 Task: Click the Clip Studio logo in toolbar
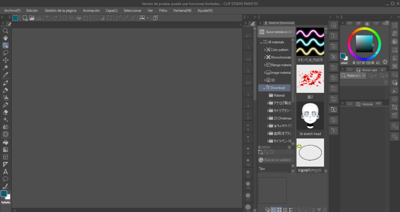pyautogui.click(x=15, y=18)
